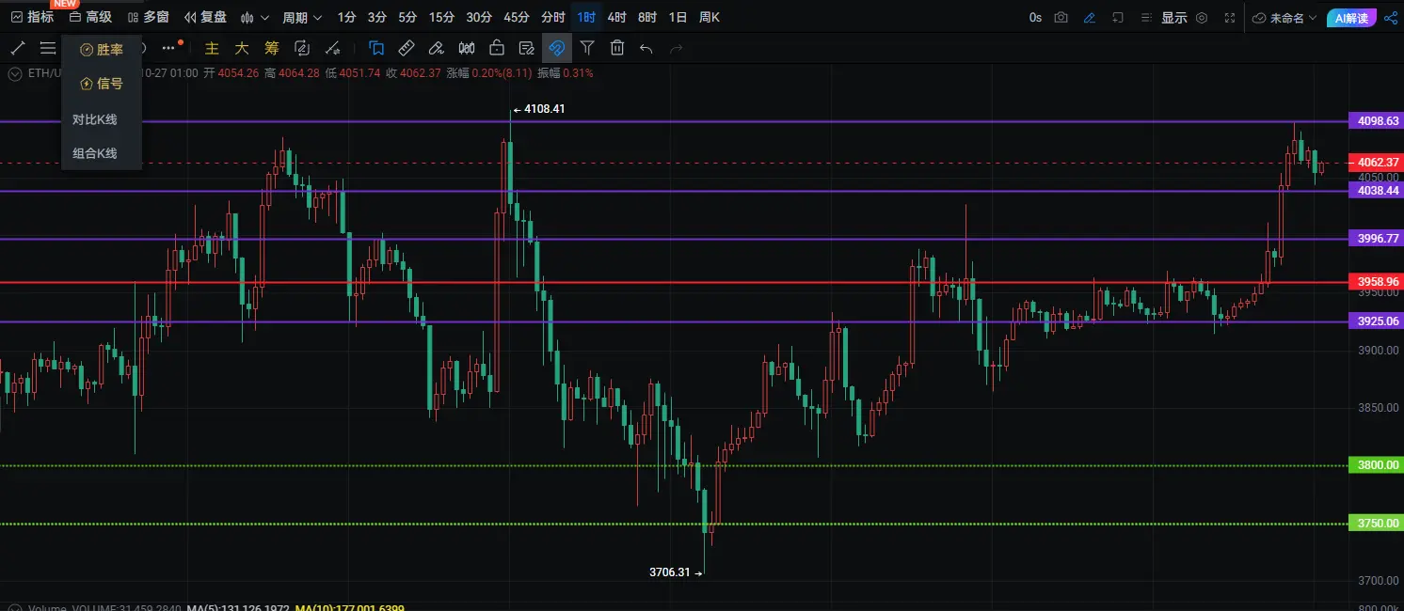Click the 指标 indicators button
The width and height of the screenshot is (1404, 611).
point(32,17)
